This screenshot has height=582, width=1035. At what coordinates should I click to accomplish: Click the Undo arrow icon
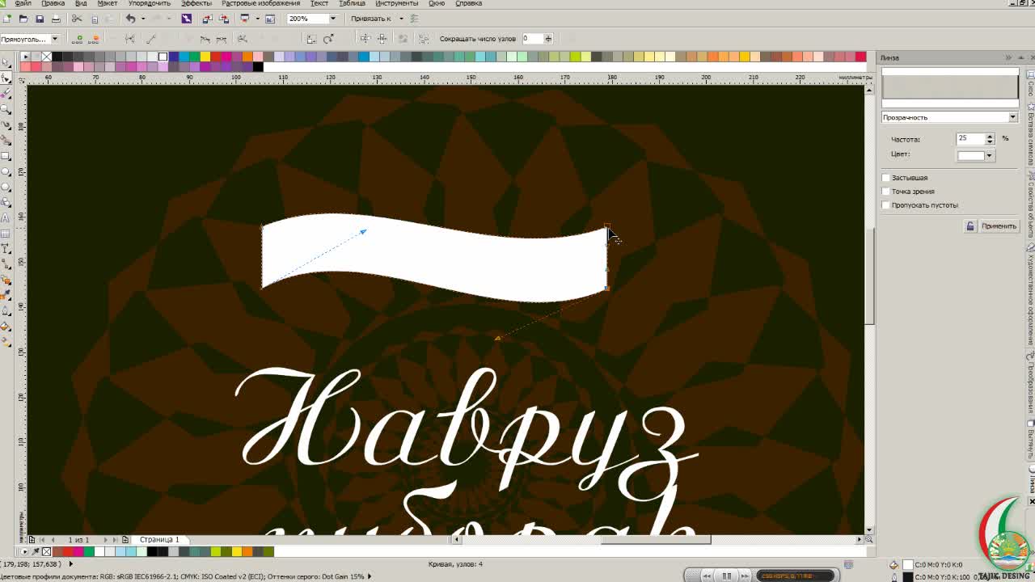click(130, 18)
